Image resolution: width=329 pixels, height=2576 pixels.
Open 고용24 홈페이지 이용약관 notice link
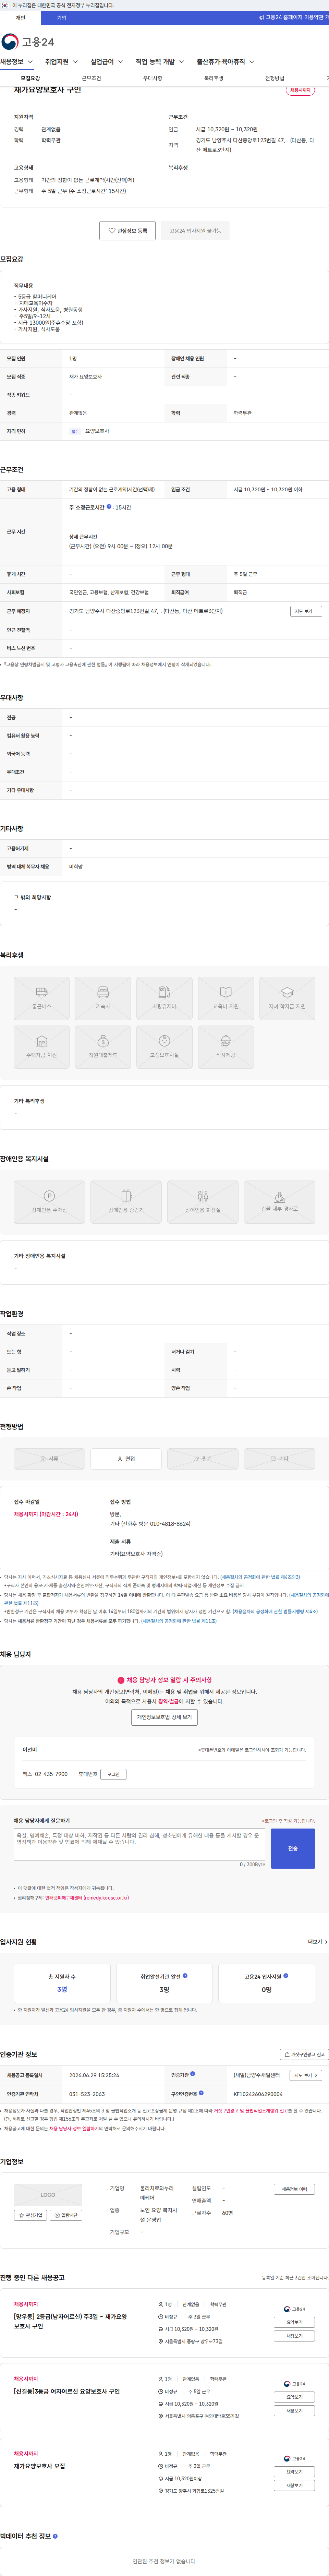tap(294, 18)
